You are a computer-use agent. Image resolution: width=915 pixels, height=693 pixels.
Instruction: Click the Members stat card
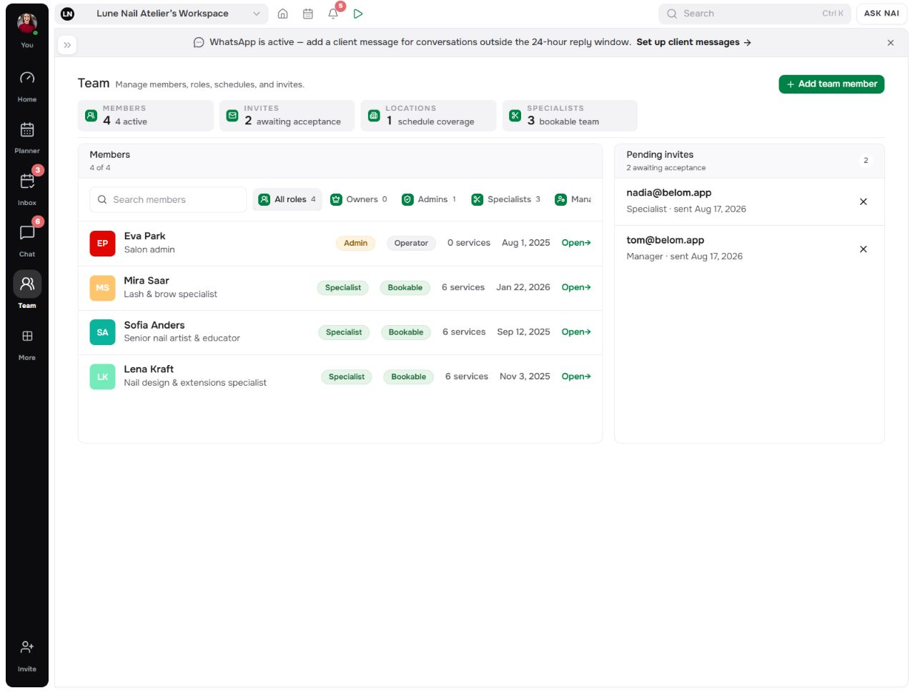pyautogui.click(x=146, y=116)
